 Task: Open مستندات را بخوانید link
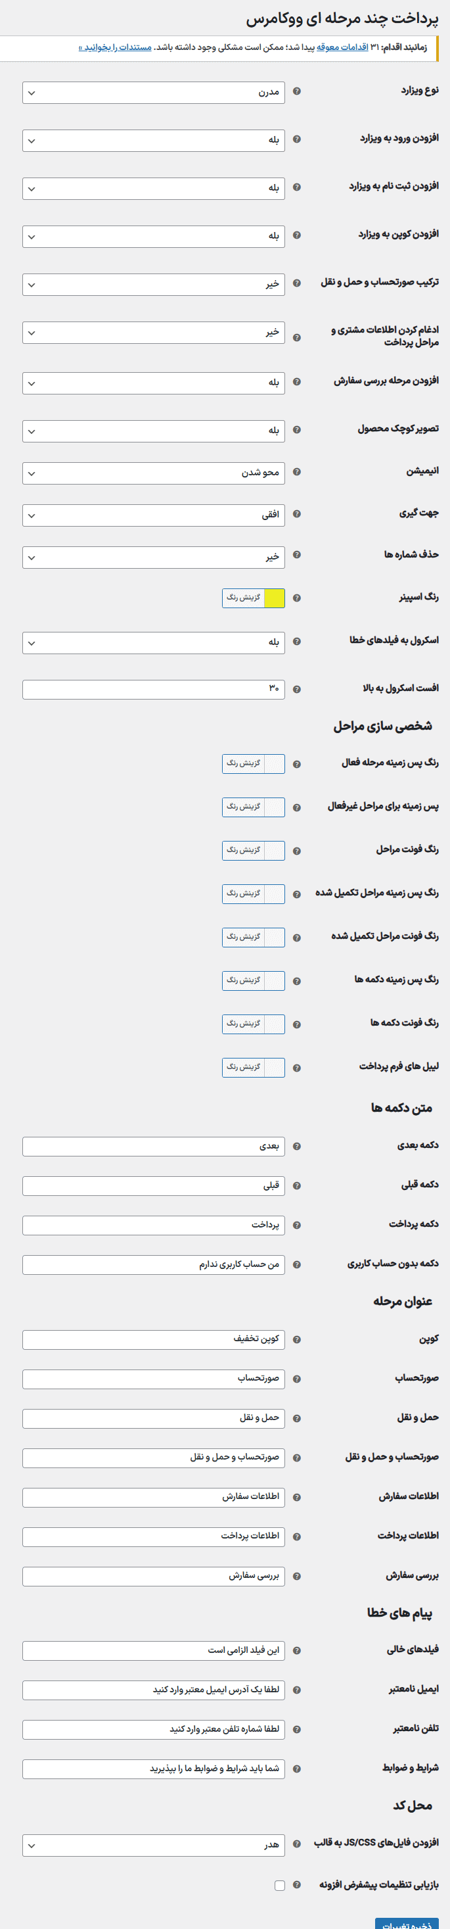[x=114, y=47]
